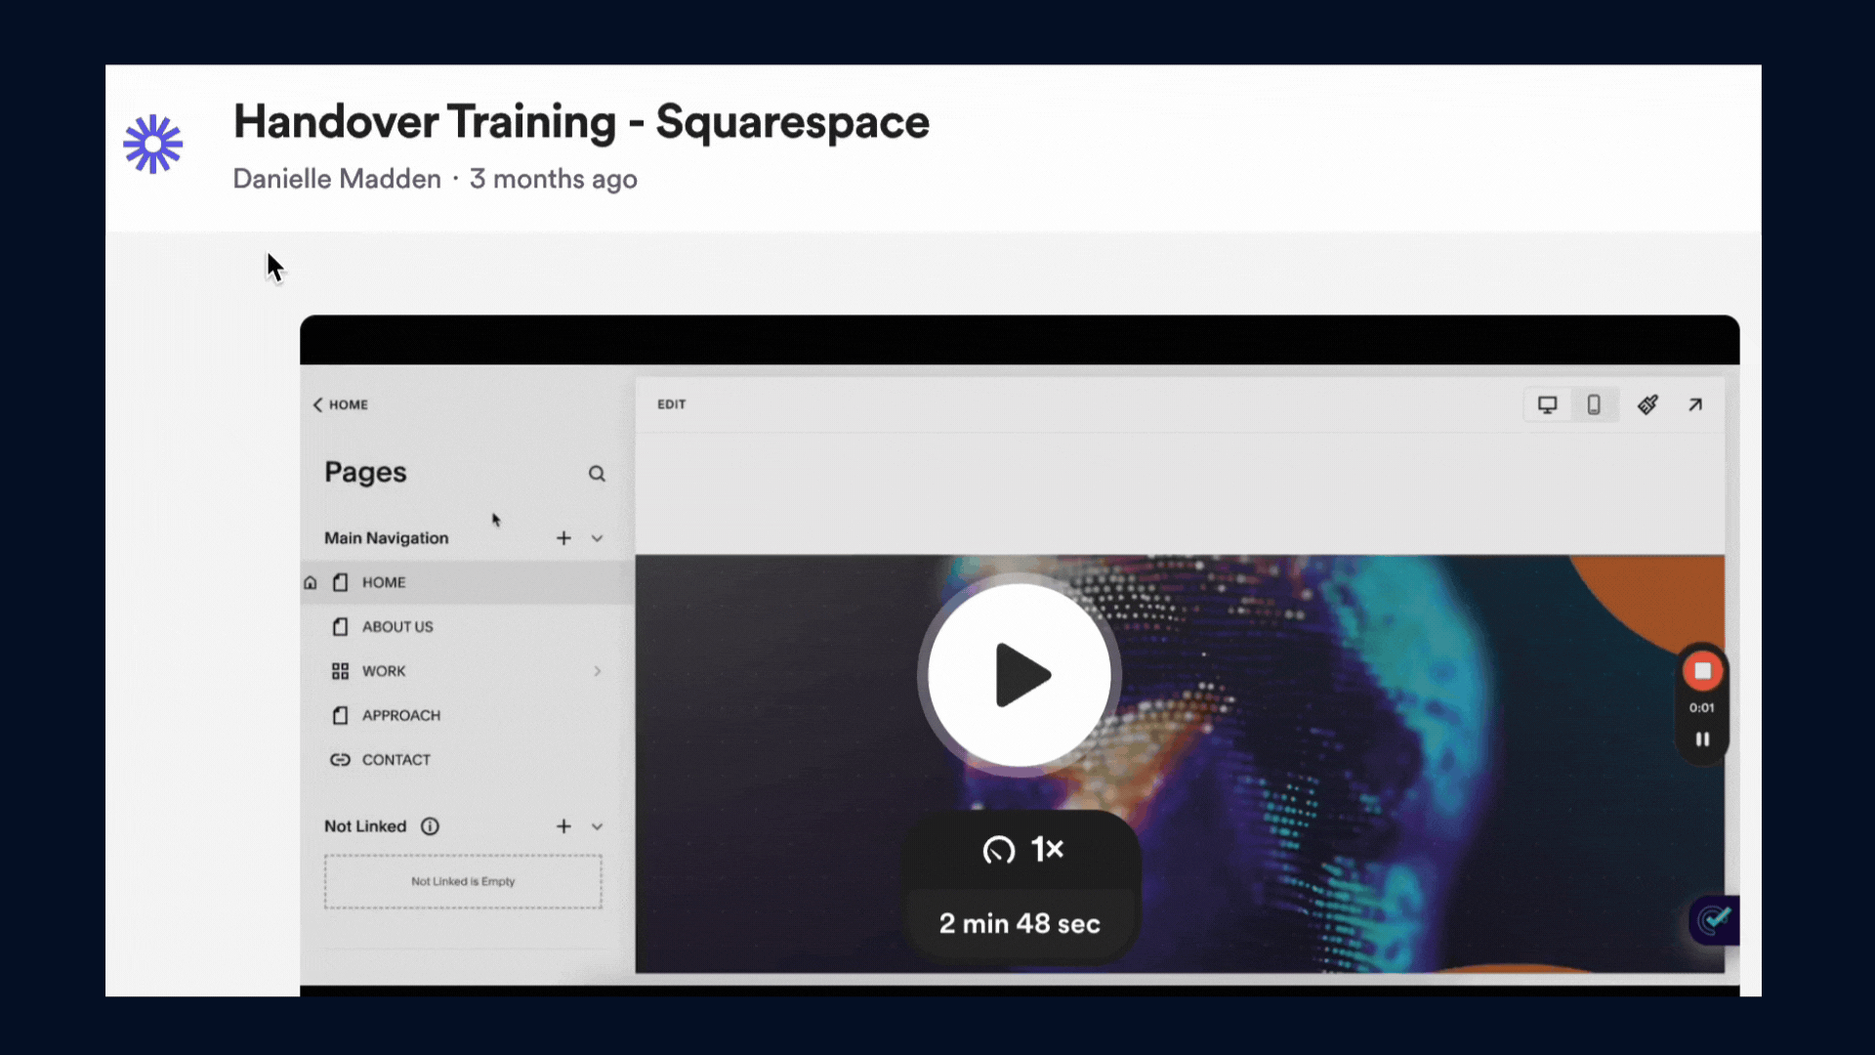
Task: Click author name Danielle Madden
Action: [x=337, y=179]
